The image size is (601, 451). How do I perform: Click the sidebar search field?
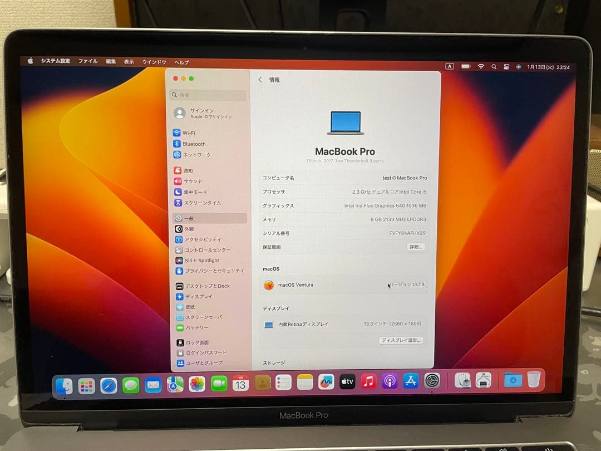[208, 95]
